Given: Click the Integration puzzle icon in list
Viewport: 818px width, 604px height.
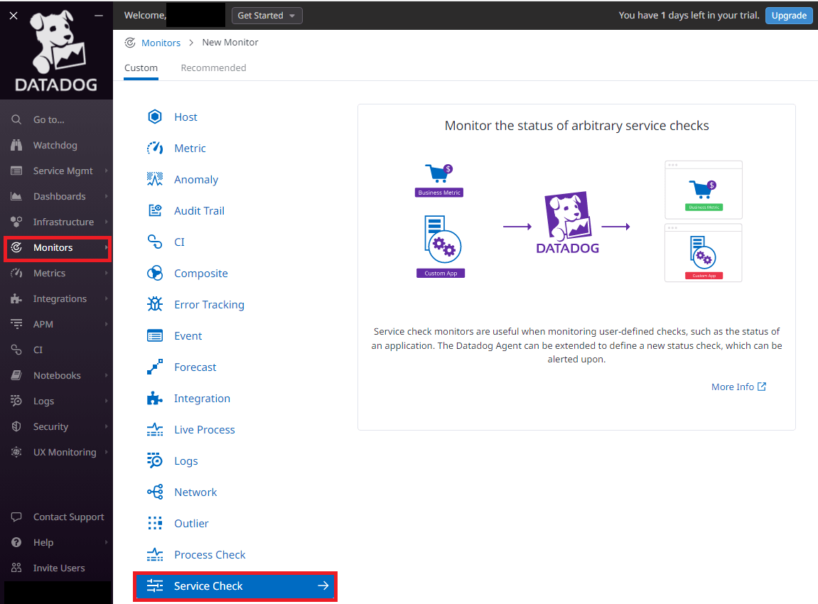Looking at the screenshot, I should tap(154, 399).
